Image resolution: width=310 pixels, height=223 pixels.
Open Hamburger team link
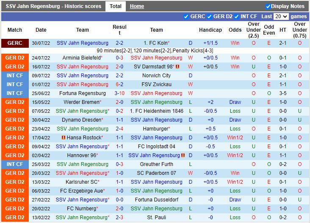tap(155, 129)
